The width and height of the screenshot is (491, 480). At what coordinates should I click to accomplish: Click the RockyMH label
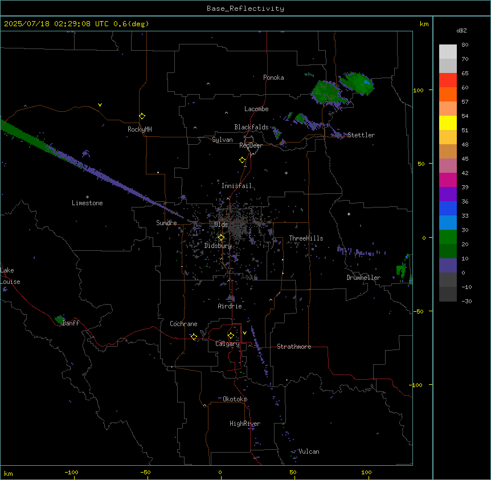[140, 129]
